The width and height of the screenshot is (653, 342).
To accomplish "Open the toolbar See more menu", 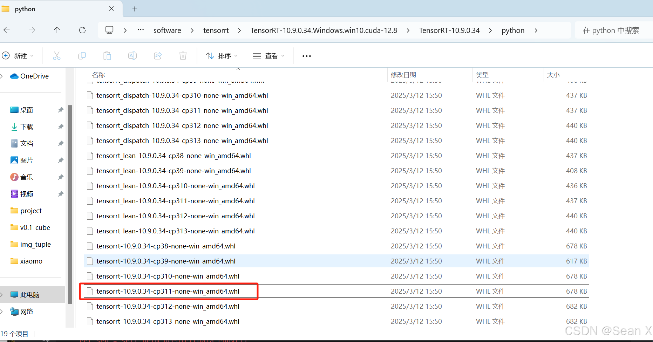I will click(307, 56).
